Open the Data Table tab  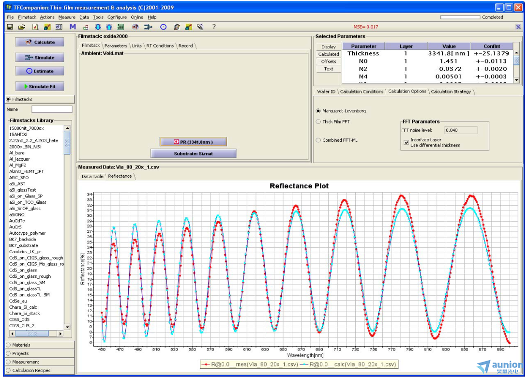click(x=92, y=177)
